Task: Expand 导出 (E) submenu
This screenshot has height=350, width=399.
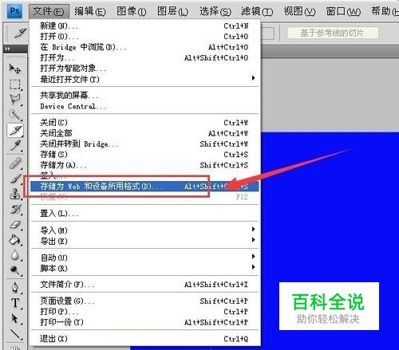Action: [144, 241]
